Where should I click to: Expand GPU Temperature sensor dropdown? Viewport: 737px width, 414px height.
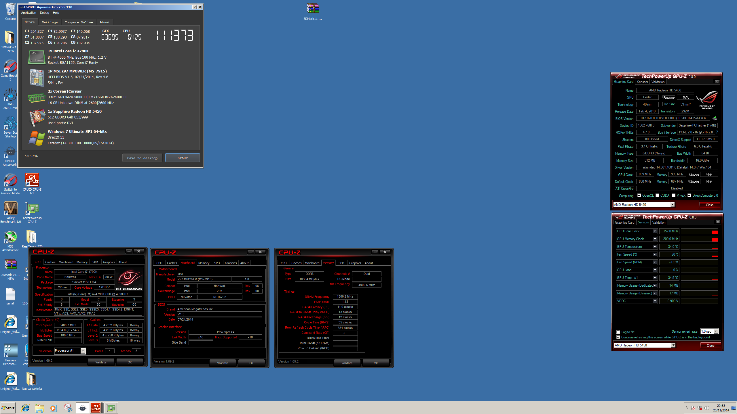(x=655, y=247)
